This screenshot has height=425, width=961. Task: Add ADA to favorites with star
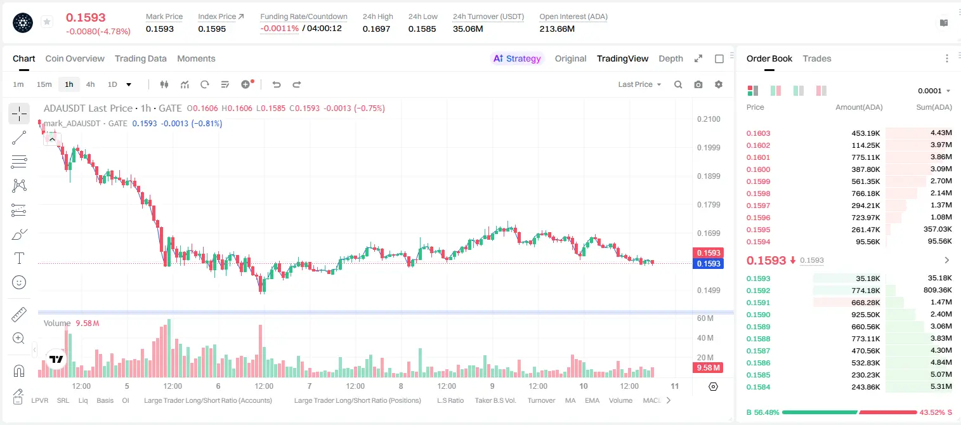tap(47, 22)
